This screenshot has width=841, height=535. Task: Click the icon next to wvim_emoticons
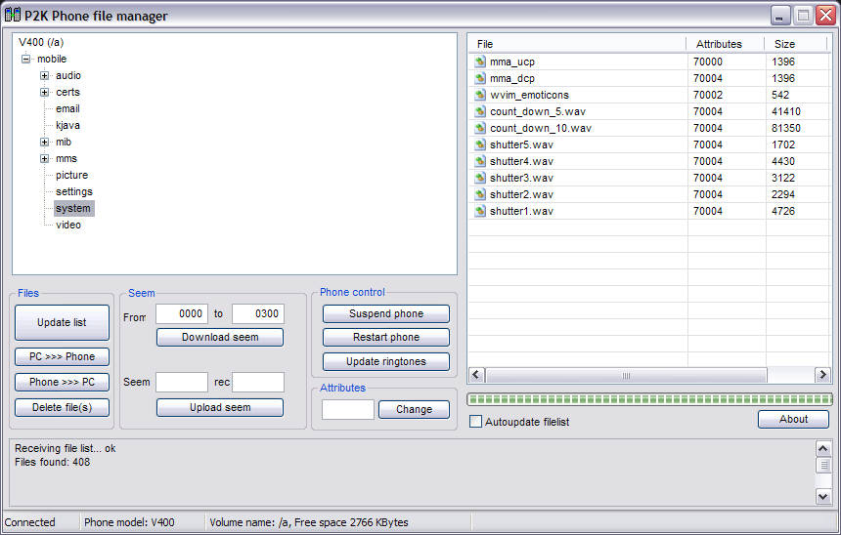(x=480, y=95)
